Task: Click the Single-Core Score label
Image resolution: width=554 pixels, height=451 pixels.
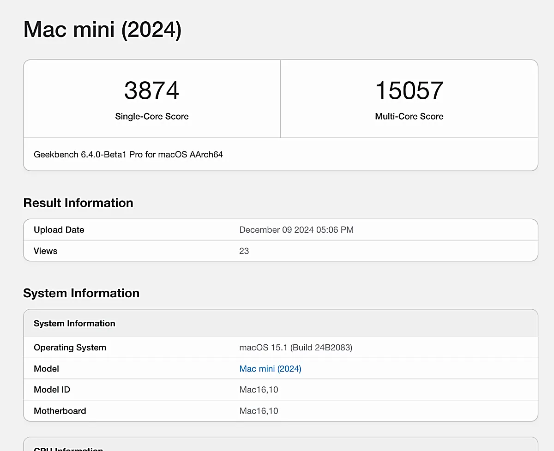Action: pos(152,116)
